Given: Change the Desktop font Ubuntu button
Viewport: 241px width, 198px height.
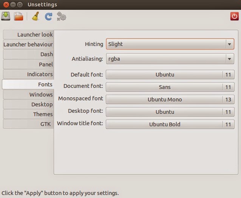Looking at the screenshot, I should point(170,112).
